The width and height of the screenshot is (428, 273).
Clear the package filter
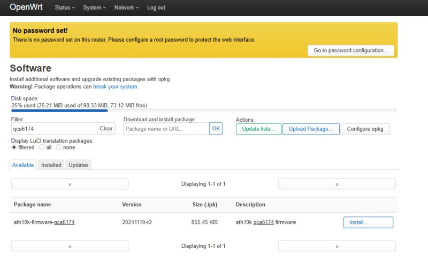(x=106, y=129)
